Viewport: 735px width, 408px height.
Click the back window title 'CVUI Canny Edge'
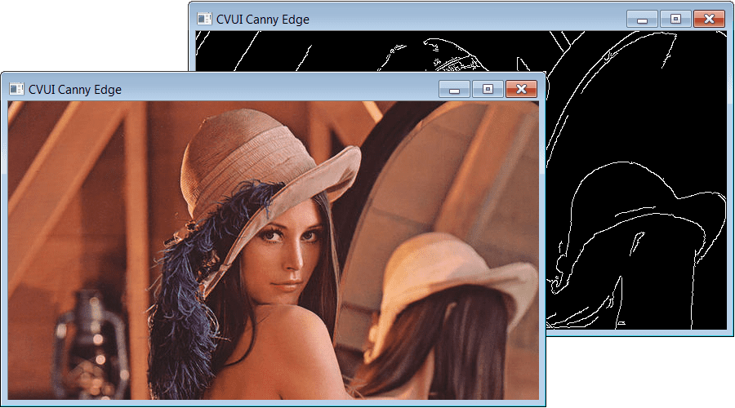(x=262, y=20)
